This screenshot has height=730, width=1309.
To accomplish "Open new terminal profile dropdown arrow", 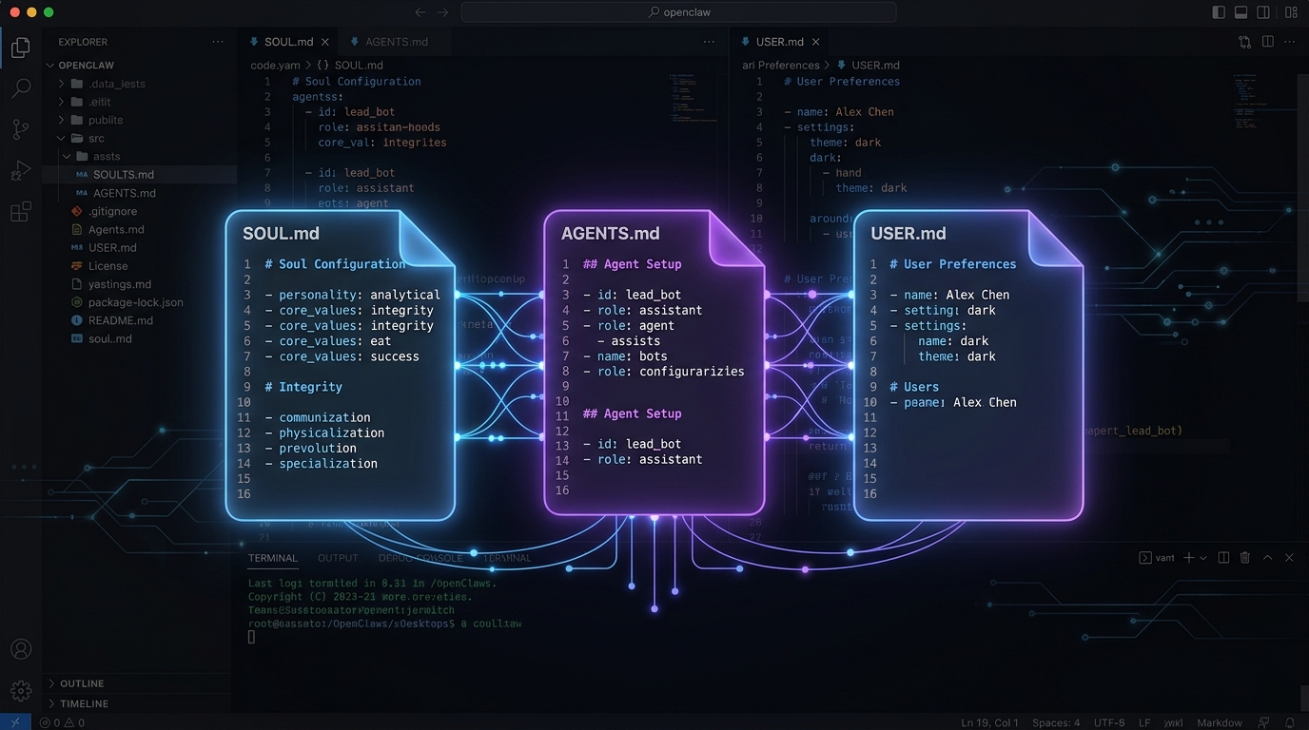I will click(1203, 558).
